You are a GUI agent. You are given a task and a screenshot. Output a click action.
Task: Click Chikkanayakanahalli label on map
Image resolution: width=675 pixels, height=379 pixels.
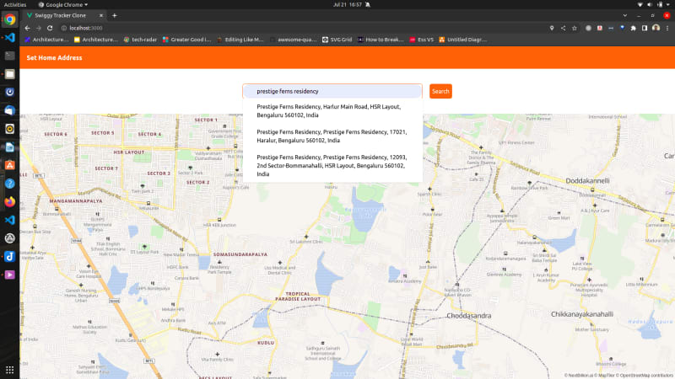click(582, 314)
